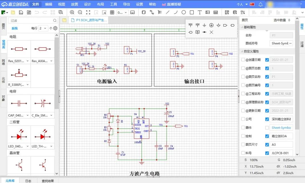Select the wire drawing tool

[152, 12]
